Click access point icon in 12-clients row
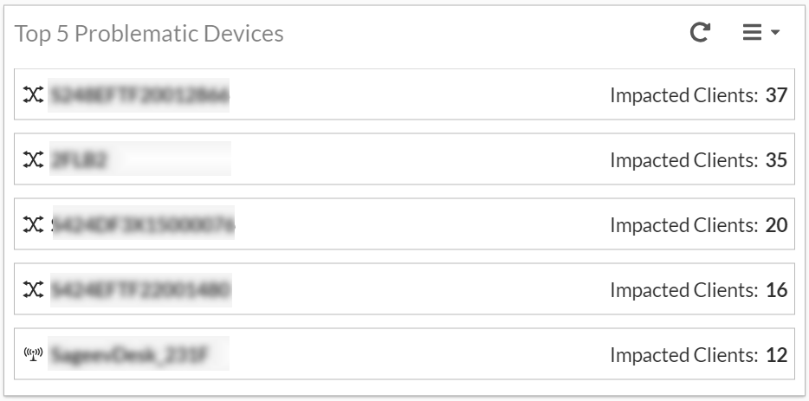This screenshot has width=809, height=401. 33,354
